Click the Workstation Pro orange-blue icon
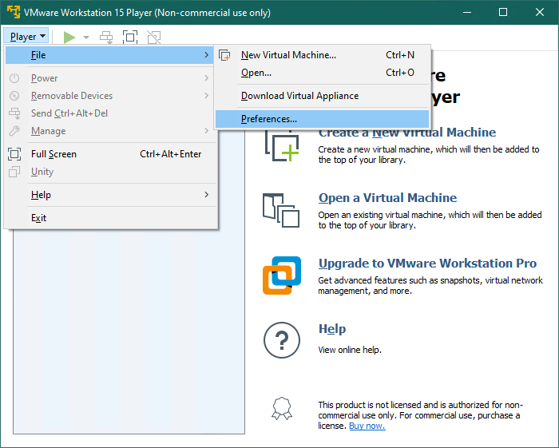This screenshot has width=559, height=448. coord(282,276)
